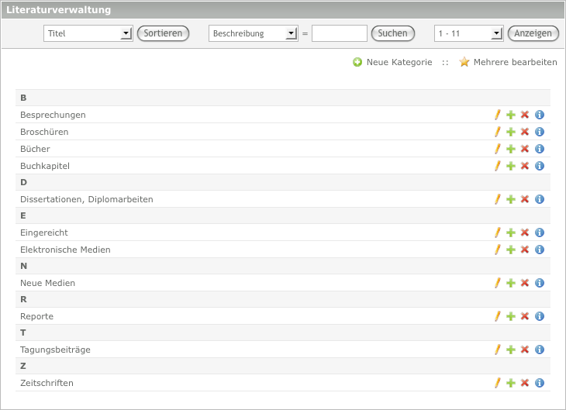Edit Dissertationen, Diplomarbeiten with the pencil icon
Image resolution: width=566 pixels, height=410 pixels.
pyautogui.click(x=498, y=199)
